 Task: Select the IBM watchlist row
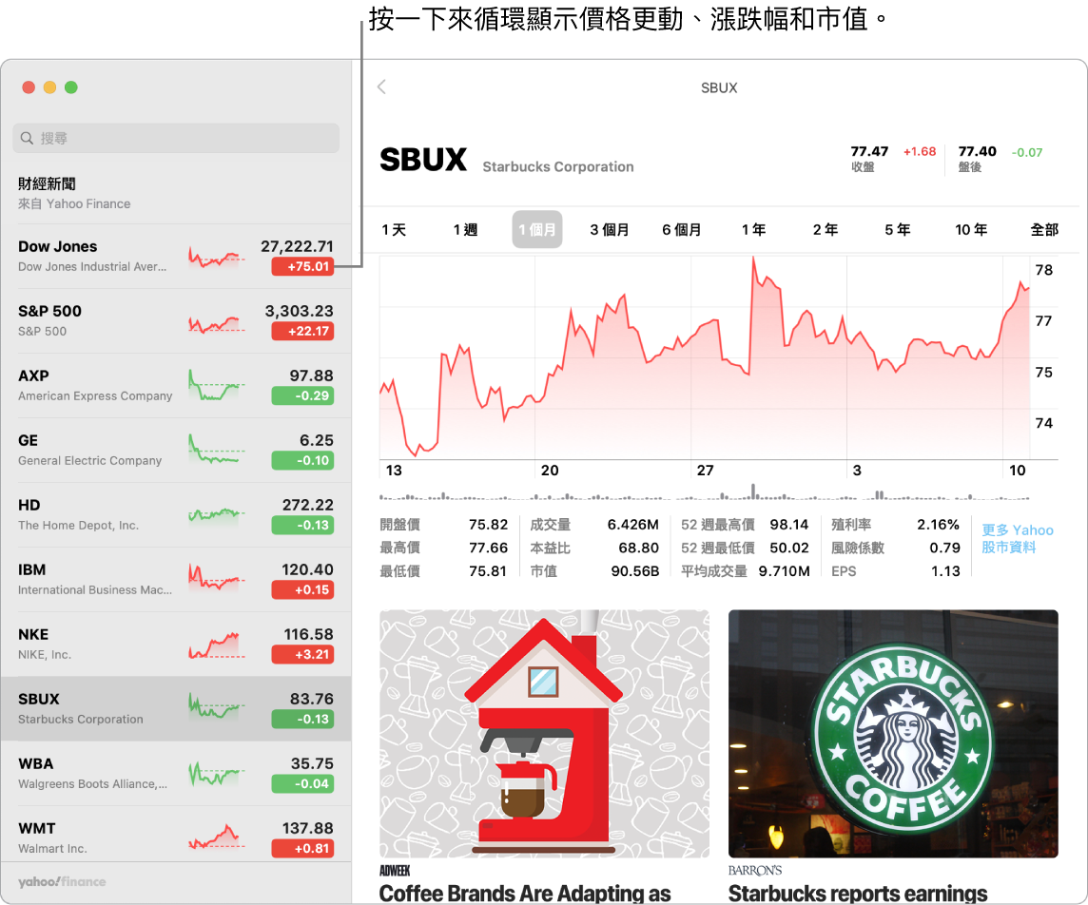coord(176,579)
